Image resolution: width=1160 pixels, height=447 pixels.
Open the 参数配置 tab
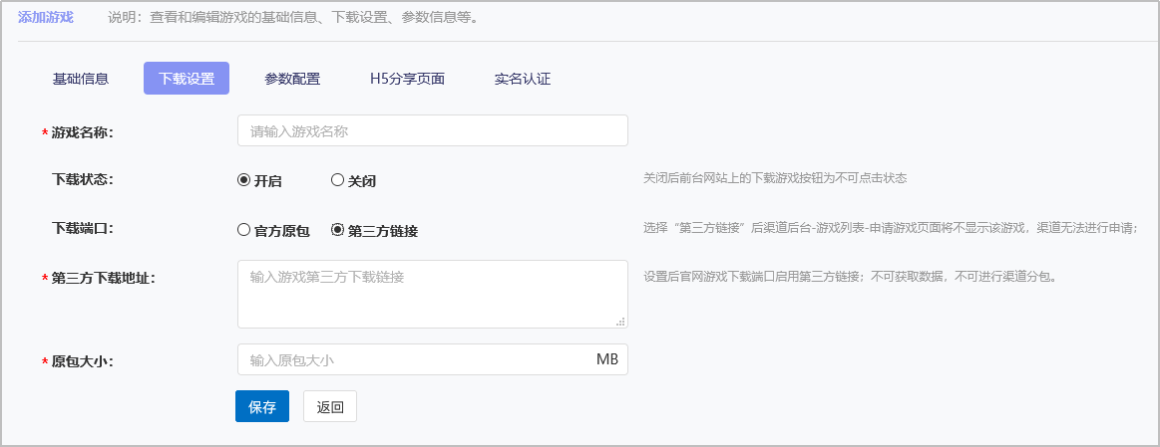[292, 79]
